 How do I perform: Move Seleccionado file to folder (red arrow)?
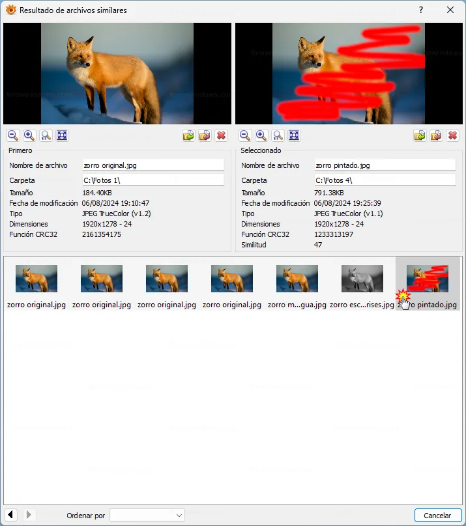436,135
